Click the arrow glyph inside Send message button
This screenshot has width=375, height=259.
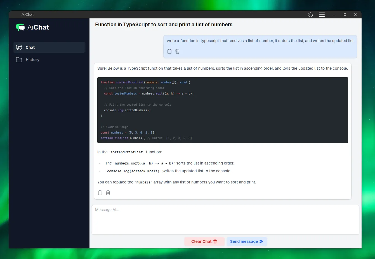[x=261, y=241]
